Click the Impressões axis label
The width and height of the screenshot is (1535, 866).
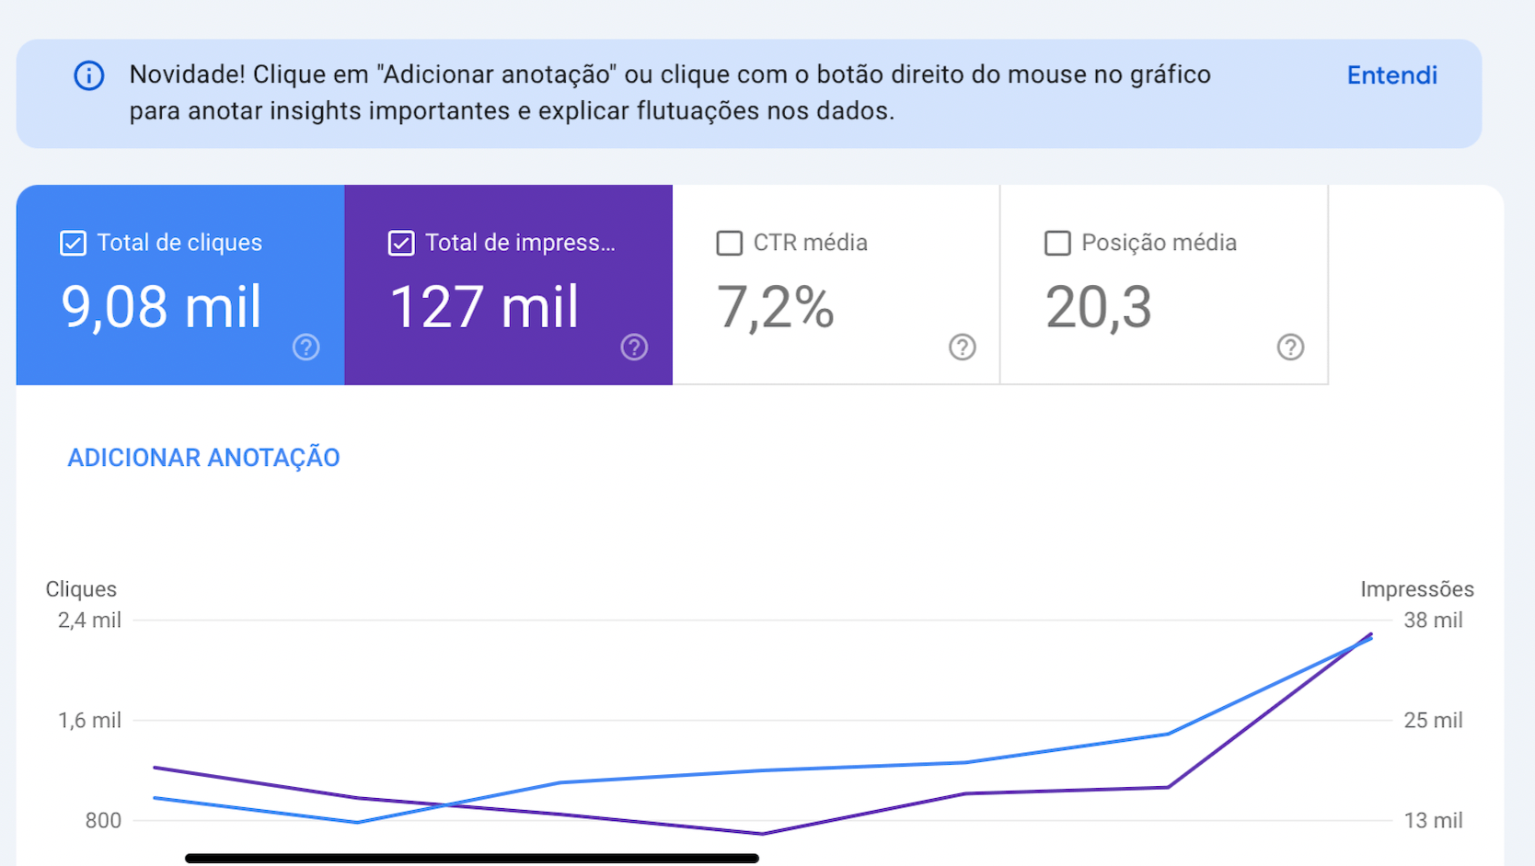pos(1416,589)
